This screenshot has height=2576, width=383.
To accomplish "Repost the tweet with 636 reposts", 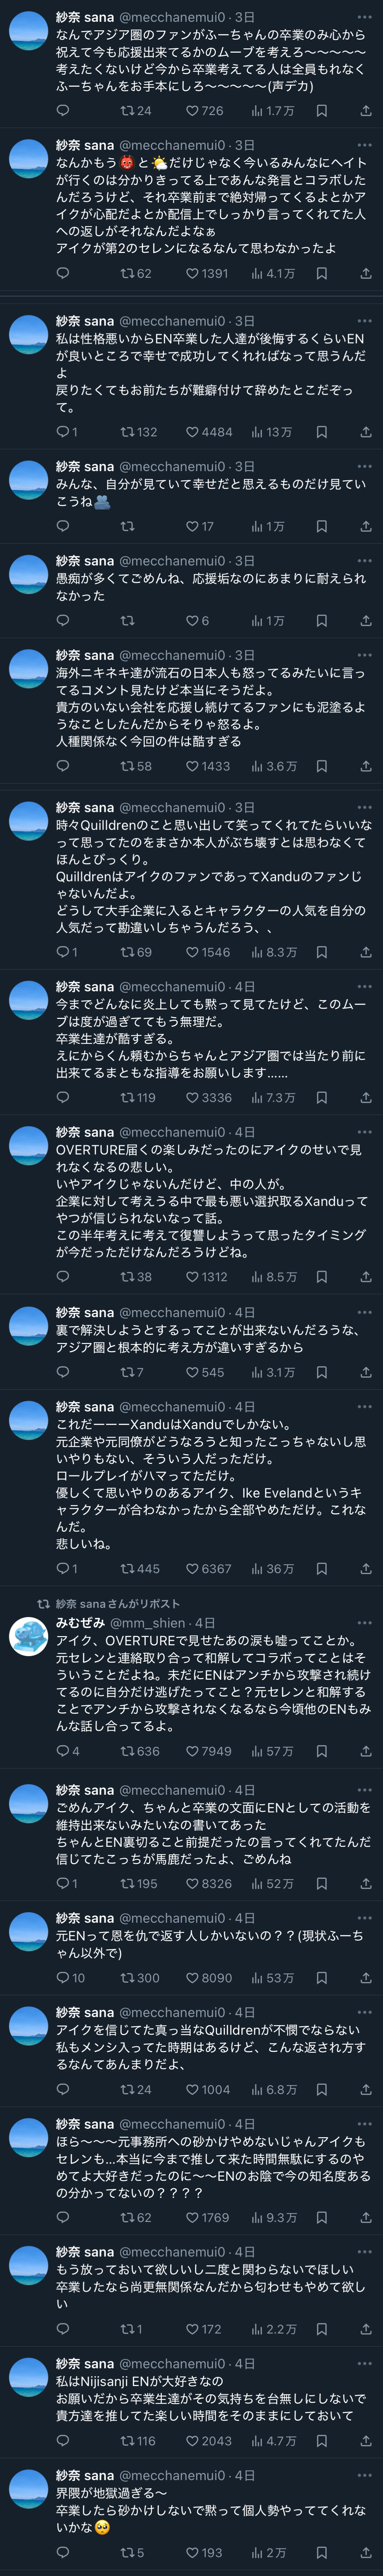I will 127,1751.
